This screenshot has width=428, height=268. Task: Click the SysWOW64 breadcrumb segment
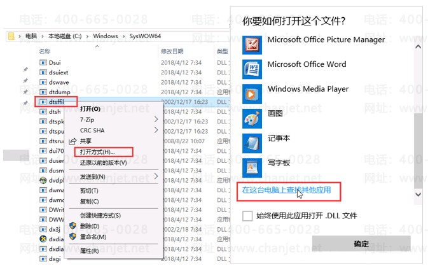coord(145,36)
